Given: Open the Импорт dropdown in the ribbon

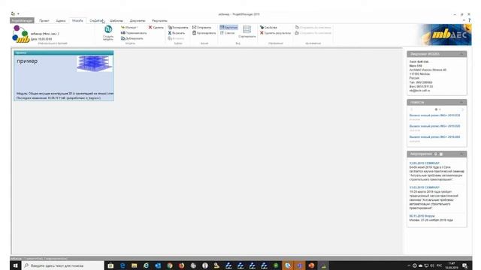Looking at the screenshot, I should [x=129, y=28].
